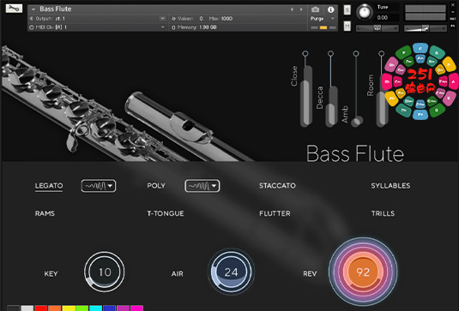The height and width of the screenshot is (311, 459).
Task: Pick the purple color swatch
Action: (x=123, y=308)
